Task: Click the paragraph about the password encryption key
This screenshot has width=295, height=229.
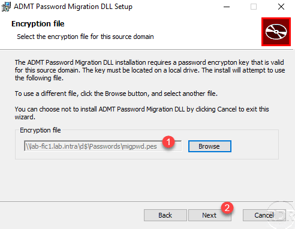Action: point(150,70)
